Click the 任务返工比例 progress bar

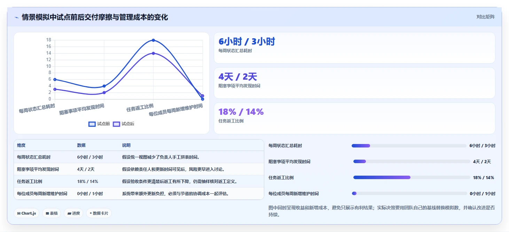[x=412, y=177]
